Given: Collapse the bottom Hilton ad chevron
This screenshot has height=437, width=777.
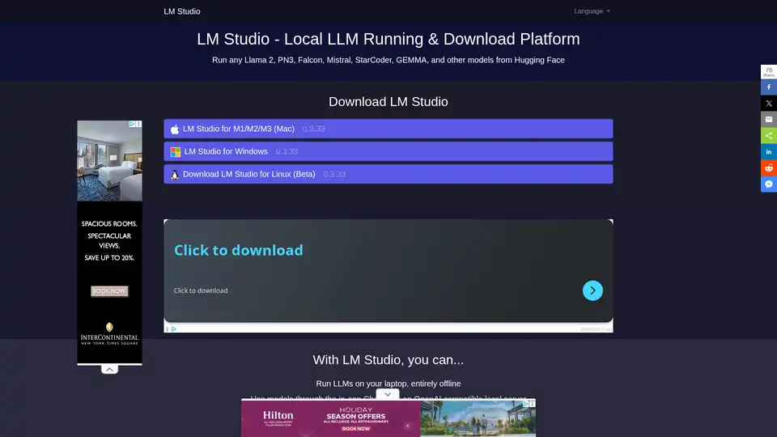Looking at the screenshot, I should pyautogui.click(x=388, y=394).
